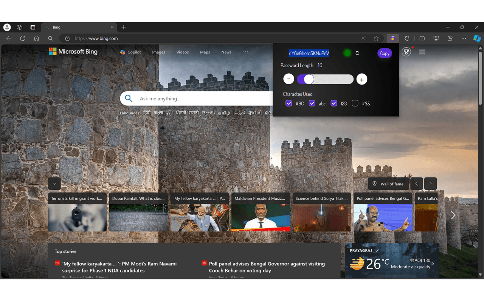Show next background image
Viewport: 484px width, 302px height.
tap(430, 184)
